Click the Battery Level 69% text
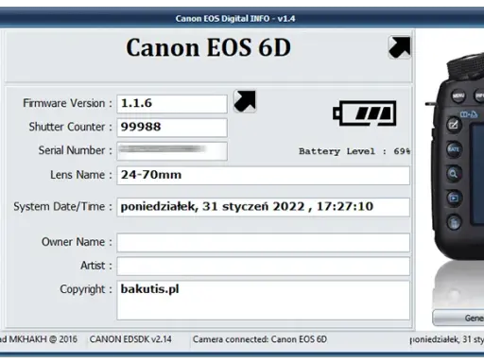The width and height of the screenshot is (484, 363). 354,151
